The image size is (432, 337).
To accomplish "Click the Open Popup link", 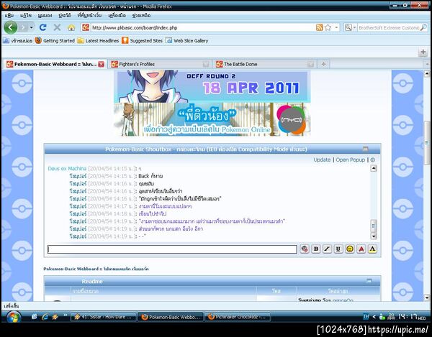I will pos(350,160).
